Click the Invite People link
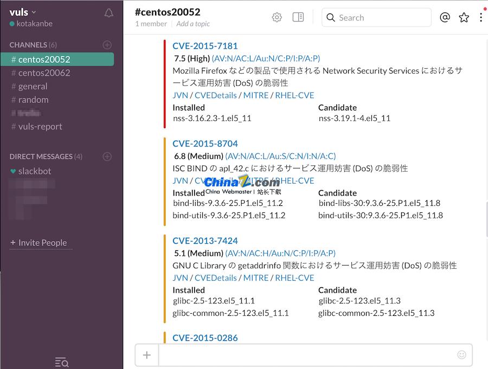This screenshot has height=369, width=488. [x=42, y=243]
